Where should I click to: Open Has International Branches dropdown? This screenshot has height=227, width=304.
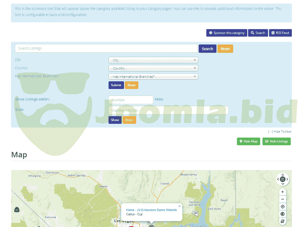point(153,76)
